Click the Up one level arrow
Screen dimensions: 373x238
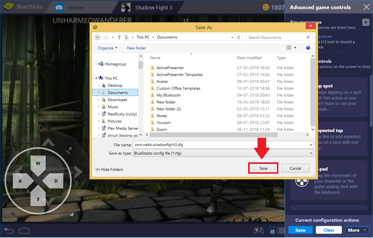[119, 37]
